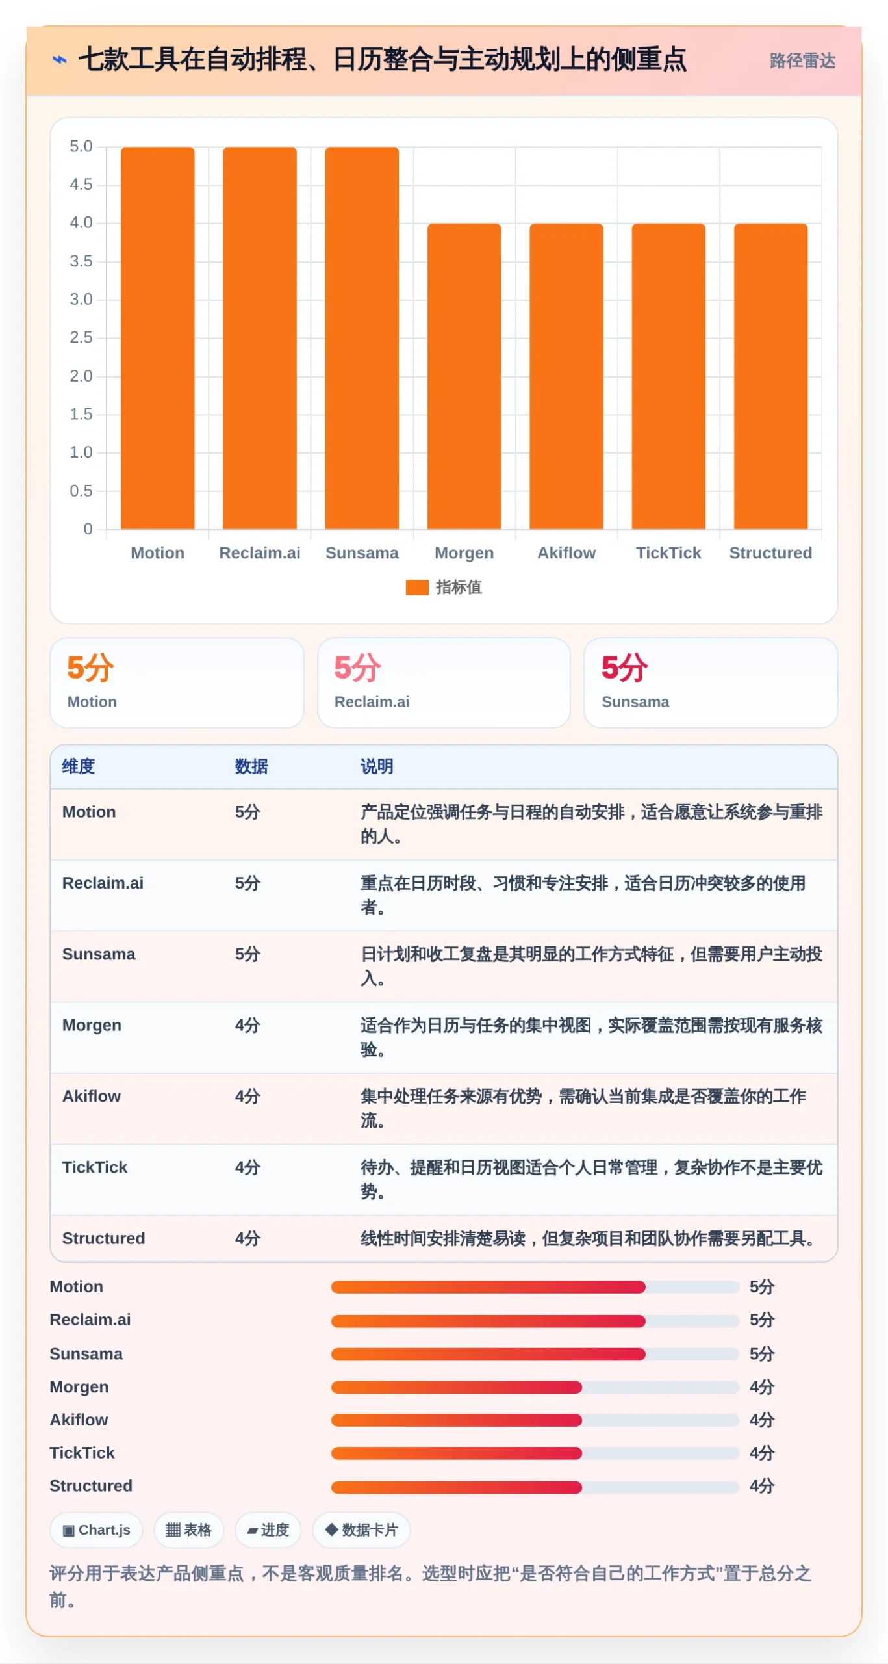This screenshot has width=888, height=1664.
Task: Click the 数据 column header
Action: click(x=251, y=766)
